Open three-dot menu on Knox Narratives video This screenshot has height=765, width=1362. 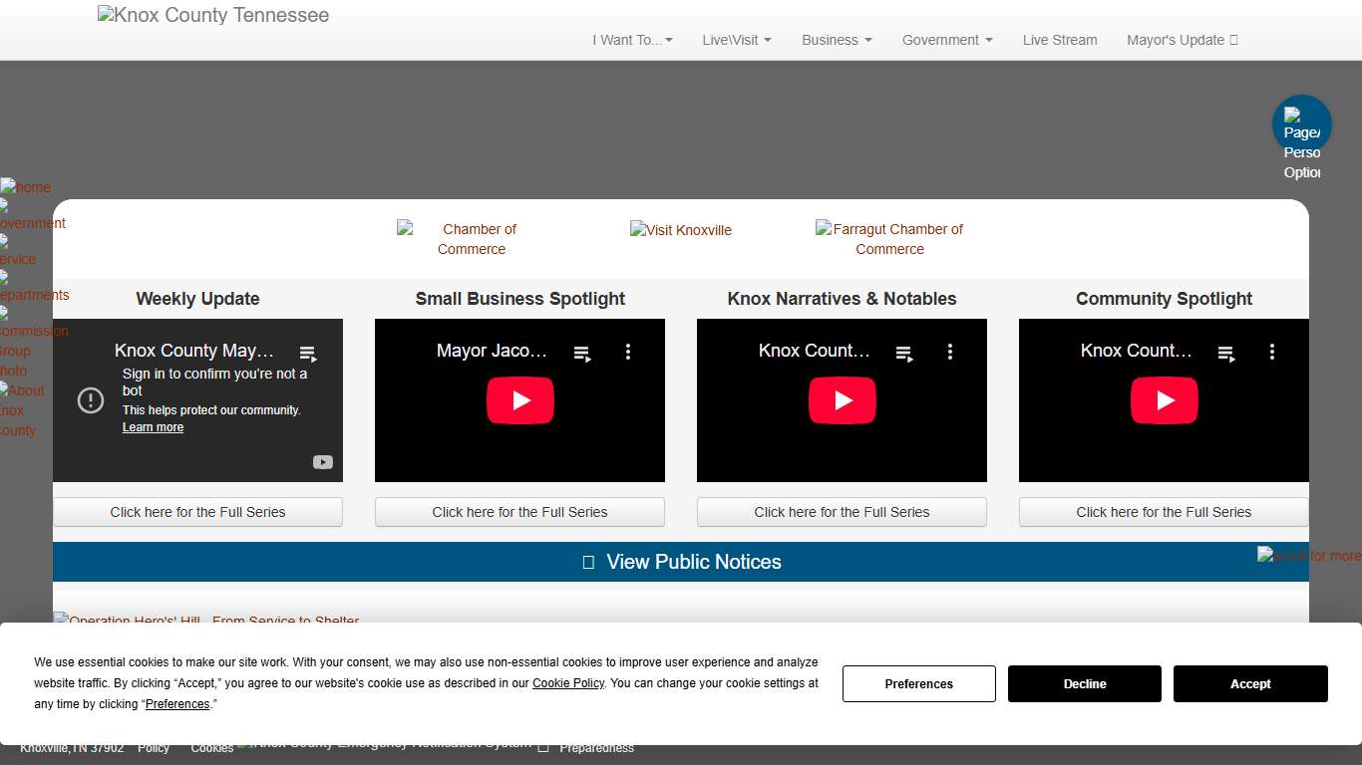(949, 352)
